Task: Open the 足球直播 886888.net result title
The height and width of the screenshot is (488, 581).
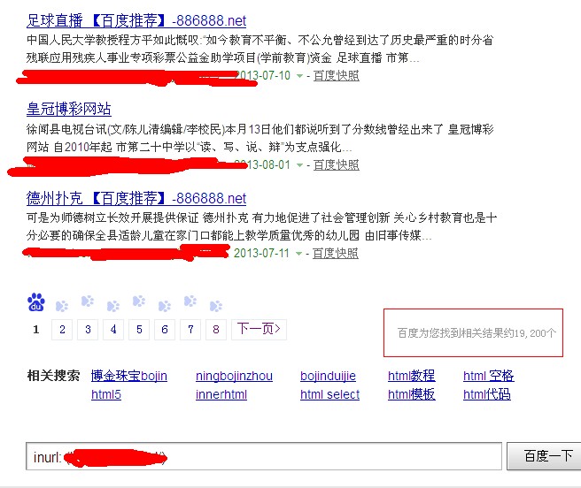Action: [136, 20]
